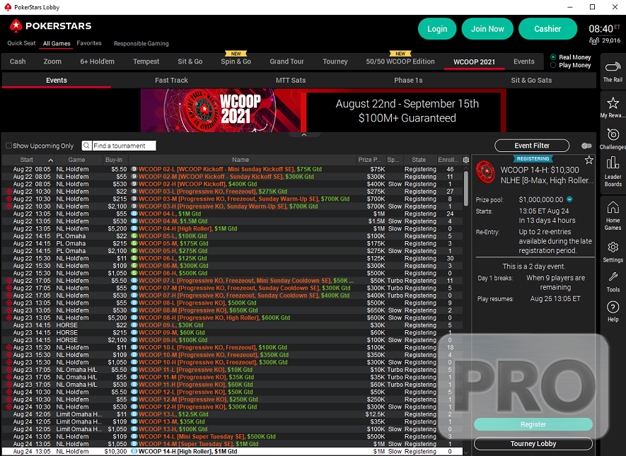Click the 8-max badge on WCOOP 09-L row

click(x=134, y=325)
